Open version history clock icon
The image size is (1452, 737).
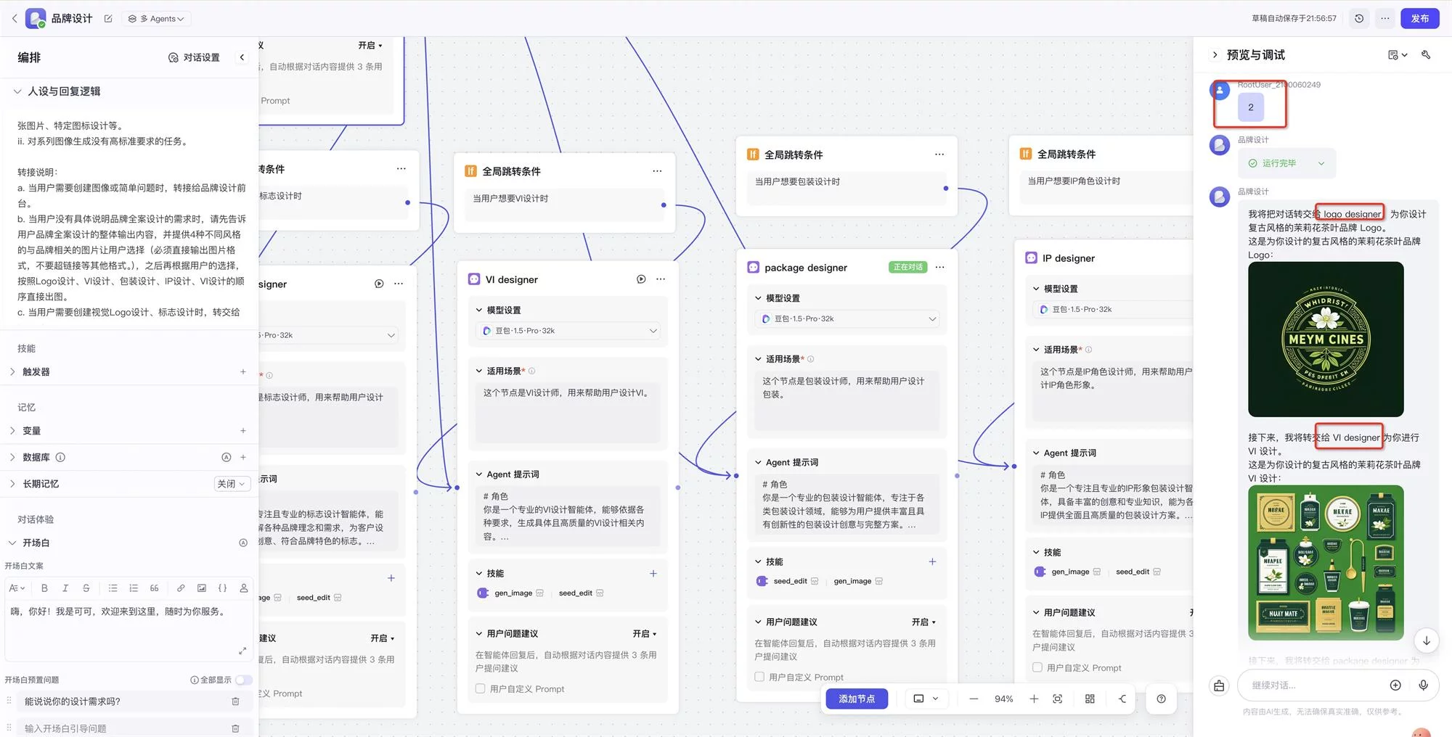click(x=1359, y=19)
